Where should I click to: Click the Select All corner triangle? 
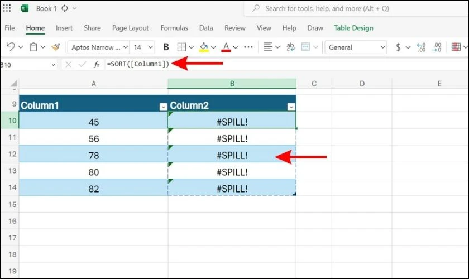pos(13,84)
